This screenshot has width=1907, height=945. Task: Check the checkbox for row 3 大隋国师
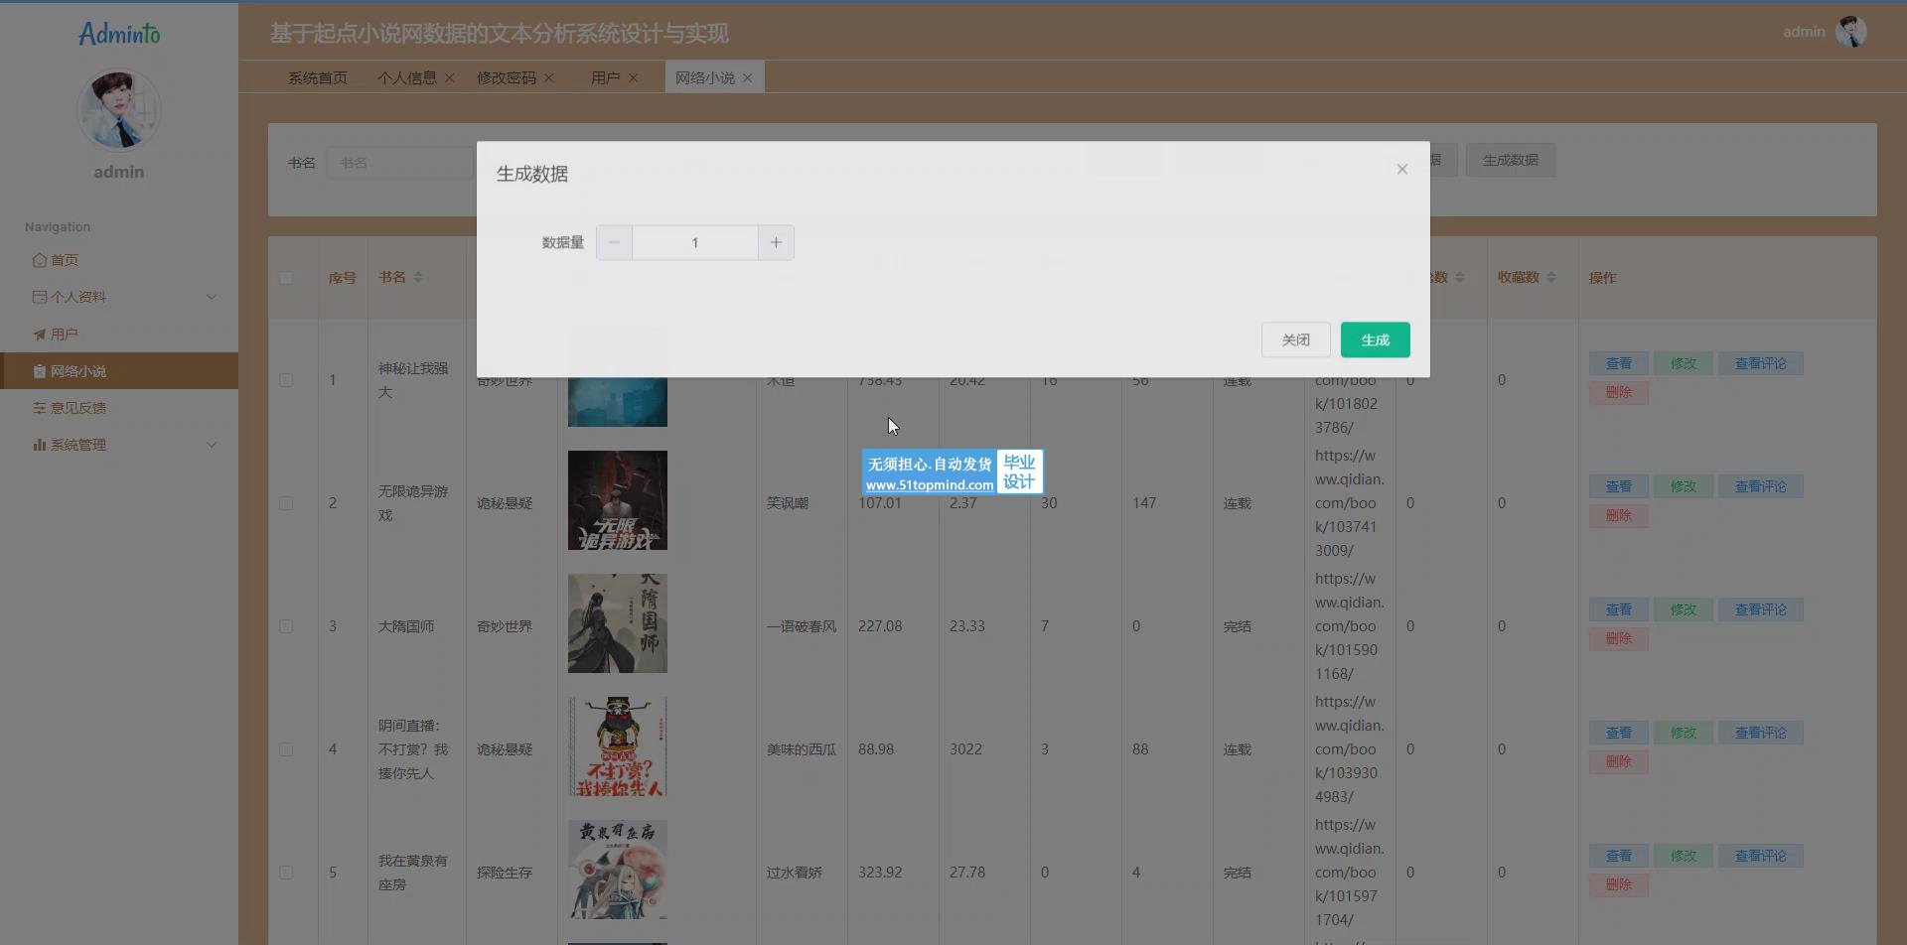[x=286, y=626]
